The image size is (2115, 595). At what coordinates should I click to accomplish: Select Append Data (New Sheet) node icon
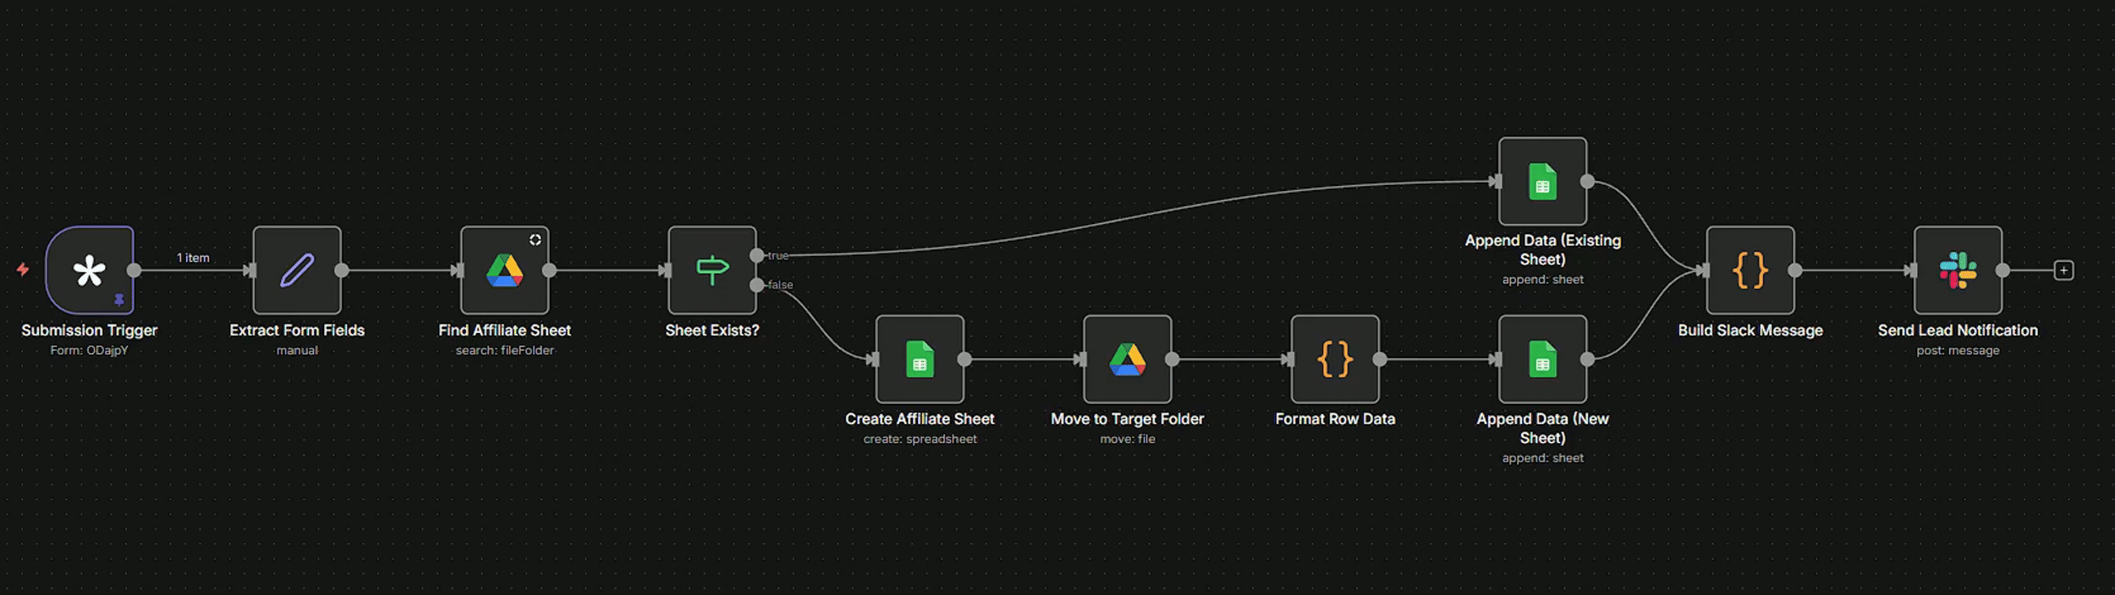[x=1542, y=359]
